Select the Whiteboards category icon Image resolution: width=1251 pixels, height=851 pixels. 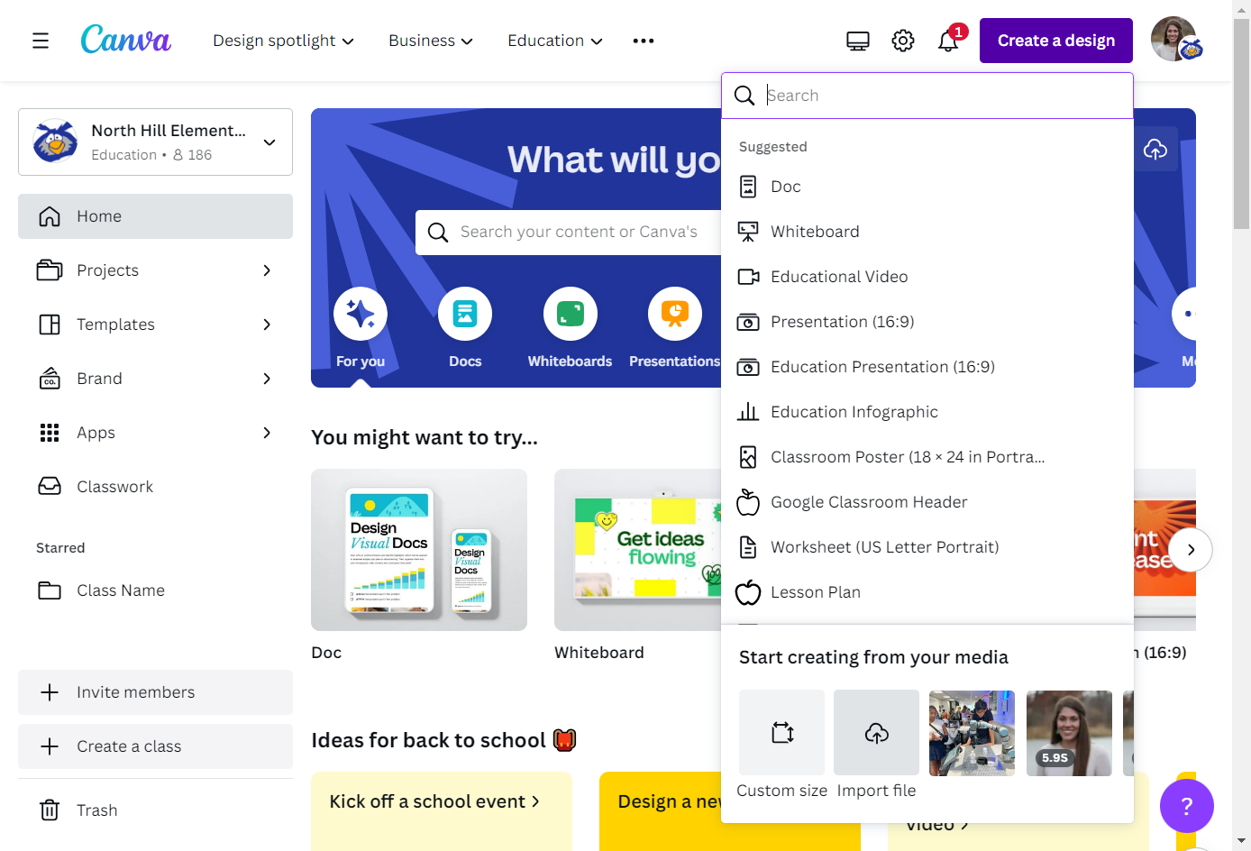pos(571,314)
